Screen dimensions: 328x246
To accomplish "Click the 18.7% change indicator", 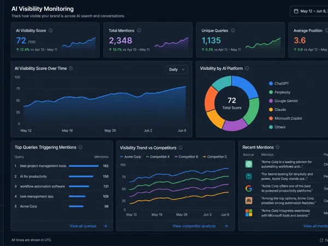I will [115, 50].
